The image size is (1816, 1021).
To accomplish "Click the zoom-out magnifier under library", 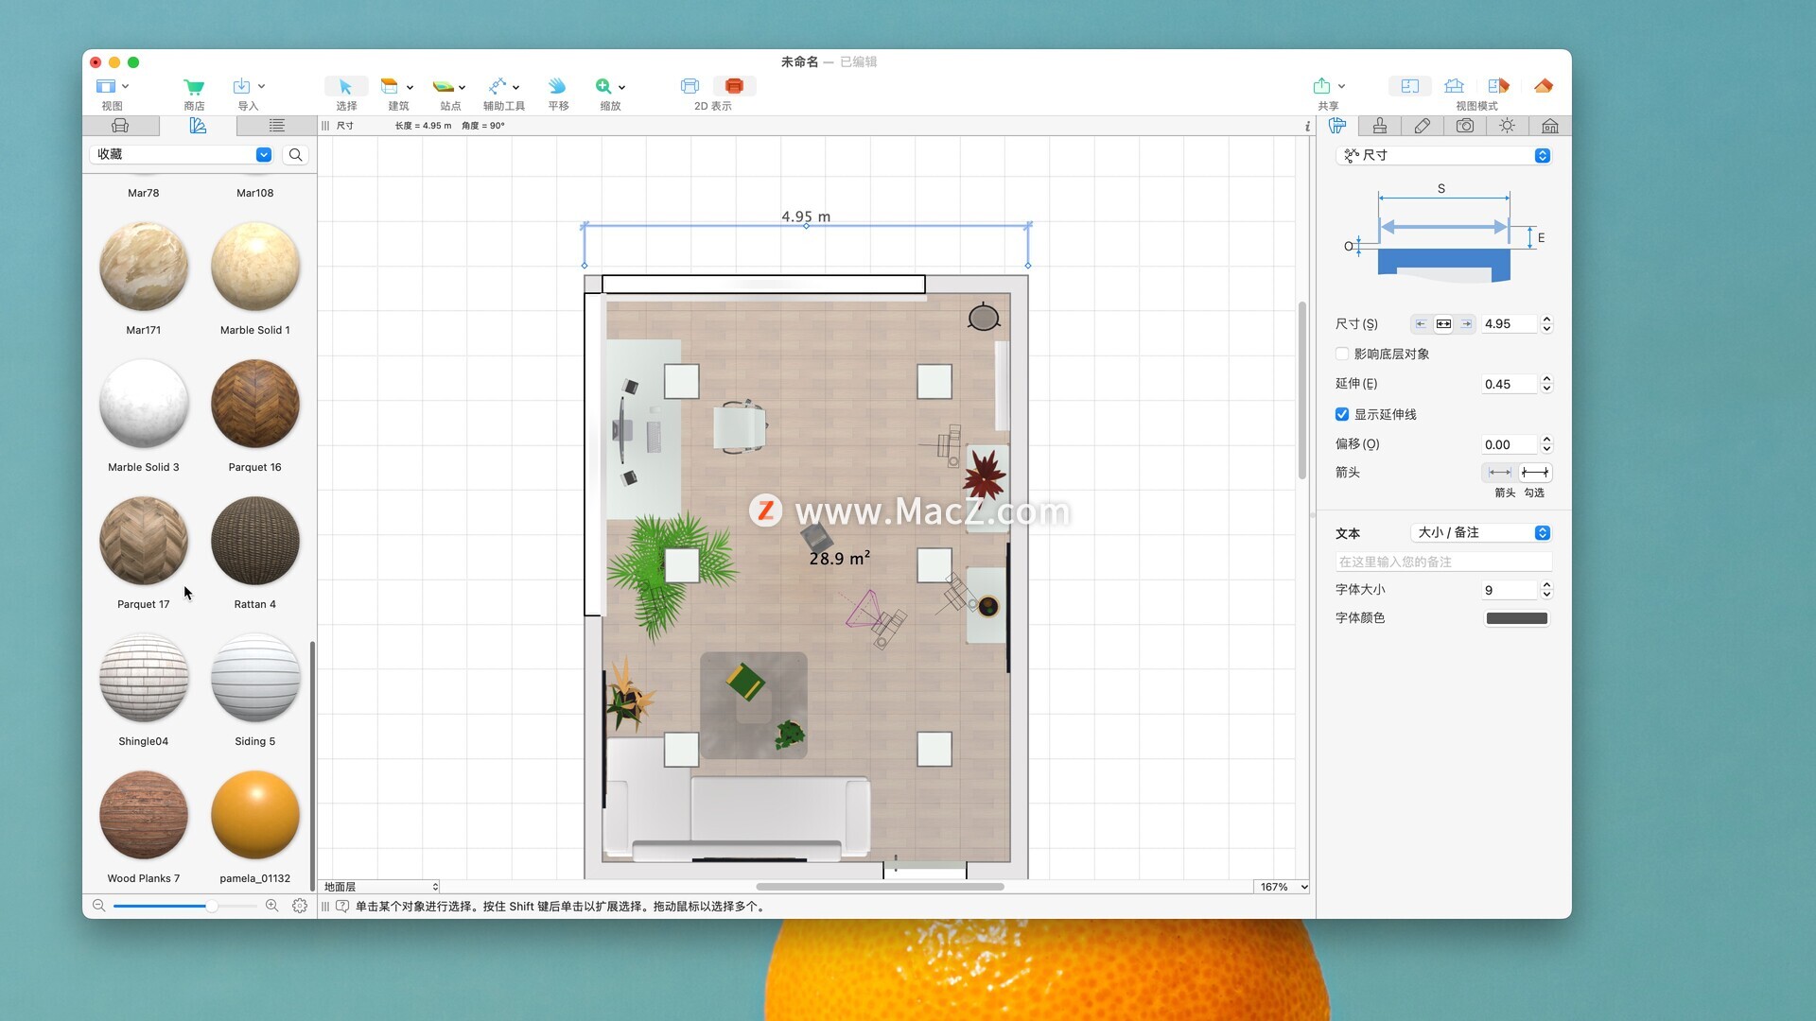I will (98, 906).
